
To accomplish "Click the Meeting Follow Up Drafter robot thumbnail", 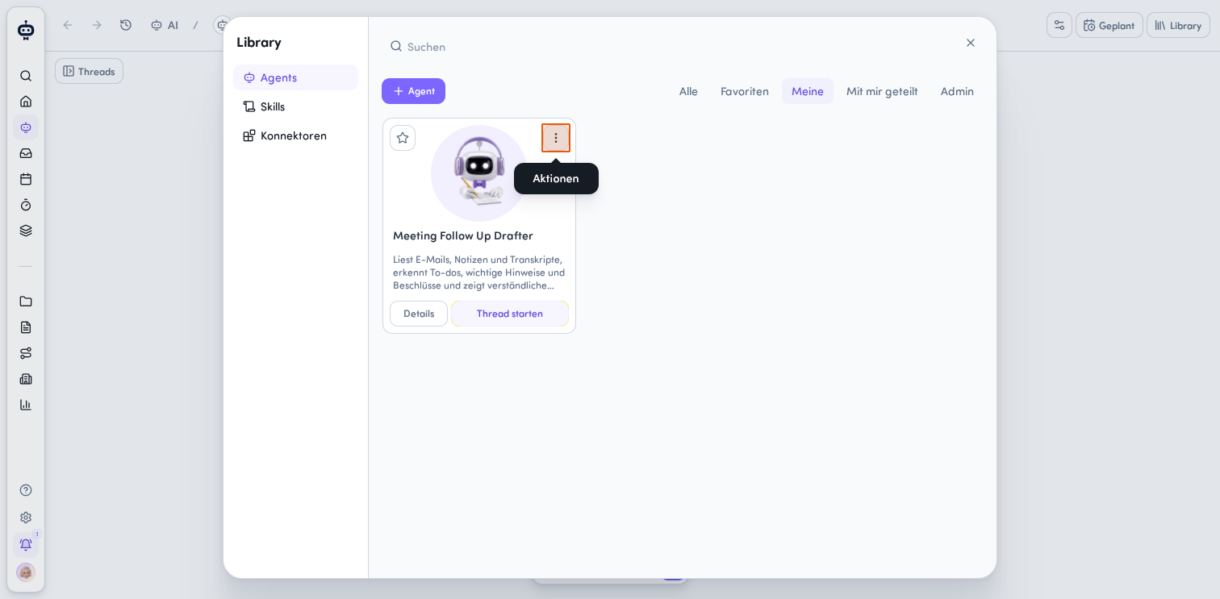I will 479,173.
